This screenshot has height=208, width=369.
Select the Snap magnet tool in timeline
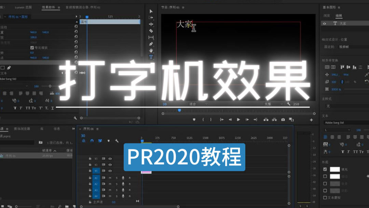[91, 140]
